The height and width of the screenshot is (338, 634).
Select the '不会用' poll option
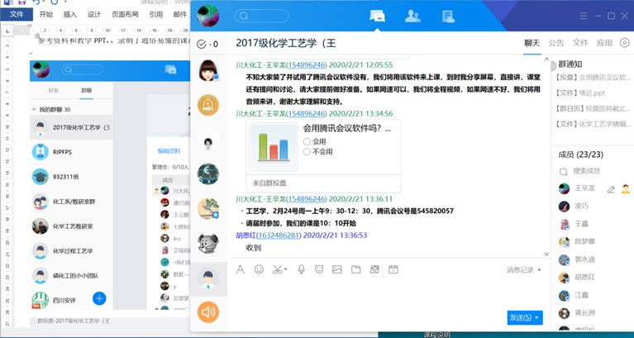point(307,152)
